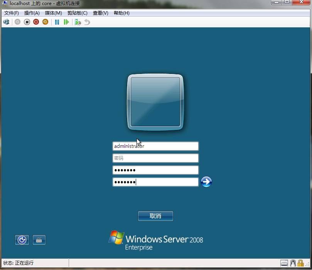Screen dimensions: 312x270
Task: Turn off the virtual machine
Action: 27,22
